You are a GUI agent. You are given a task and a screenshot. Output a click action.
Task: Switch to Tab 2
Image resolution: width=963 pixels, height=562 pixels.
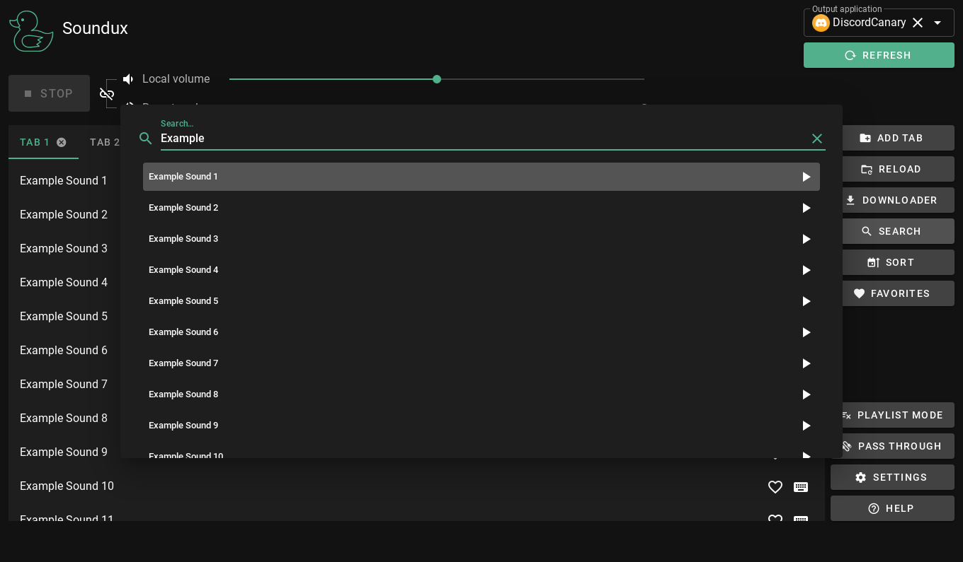point(105,142)
